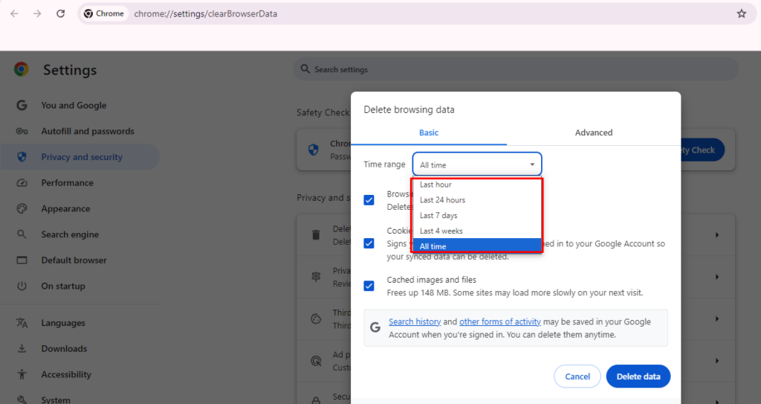761x404 pixels.
Task: Click the Google G icon for You and Google
Action: pyautogui.click(x=22, y=105)
